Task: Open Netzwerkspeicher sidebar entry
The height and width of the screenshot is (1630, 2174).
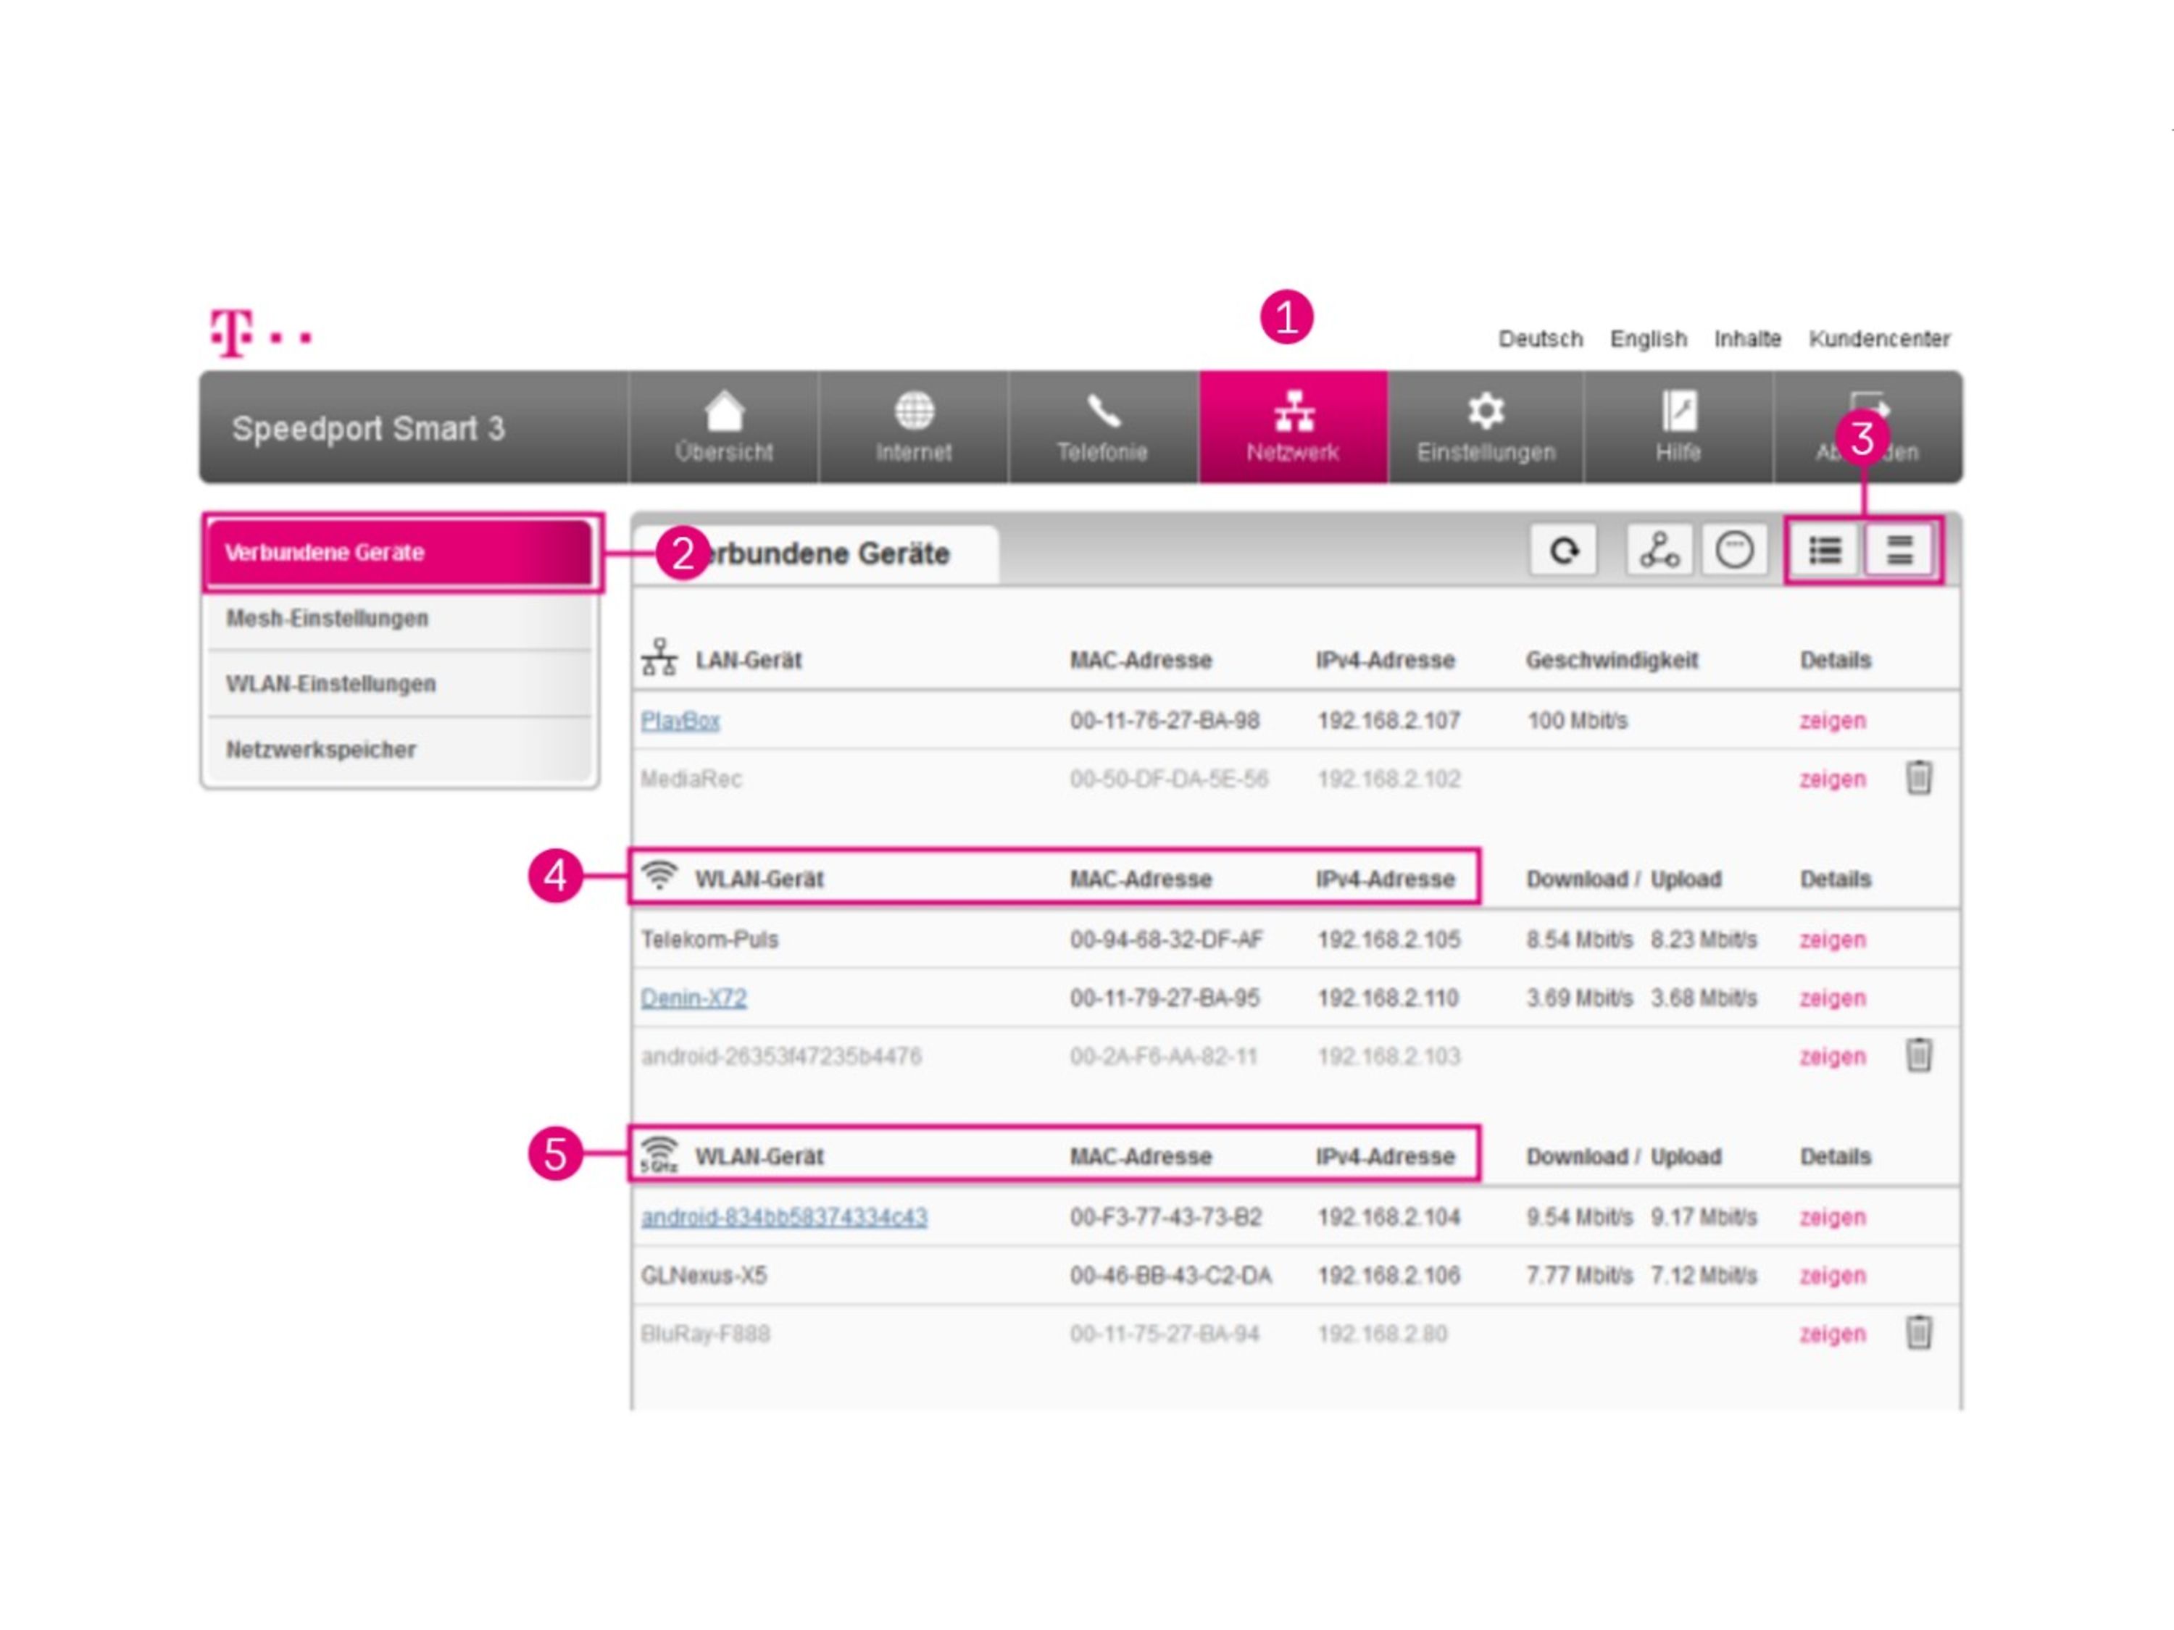Action: [321, 750]
